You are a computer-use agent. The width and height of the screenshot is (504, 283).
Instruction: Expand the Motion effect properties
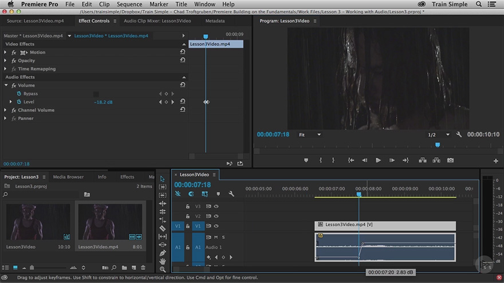pos(5,52)
